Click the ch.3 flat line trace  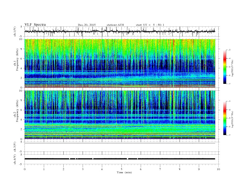tap(120, 143)
